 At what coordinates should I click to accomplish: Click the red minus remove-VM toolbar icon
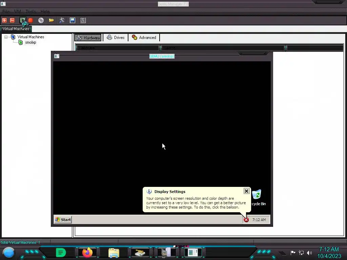tap(12, 20)
